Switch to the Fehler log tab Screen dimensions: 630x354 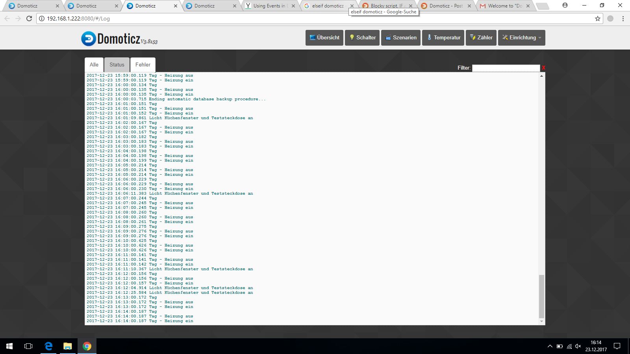click(x=143, y=65)
